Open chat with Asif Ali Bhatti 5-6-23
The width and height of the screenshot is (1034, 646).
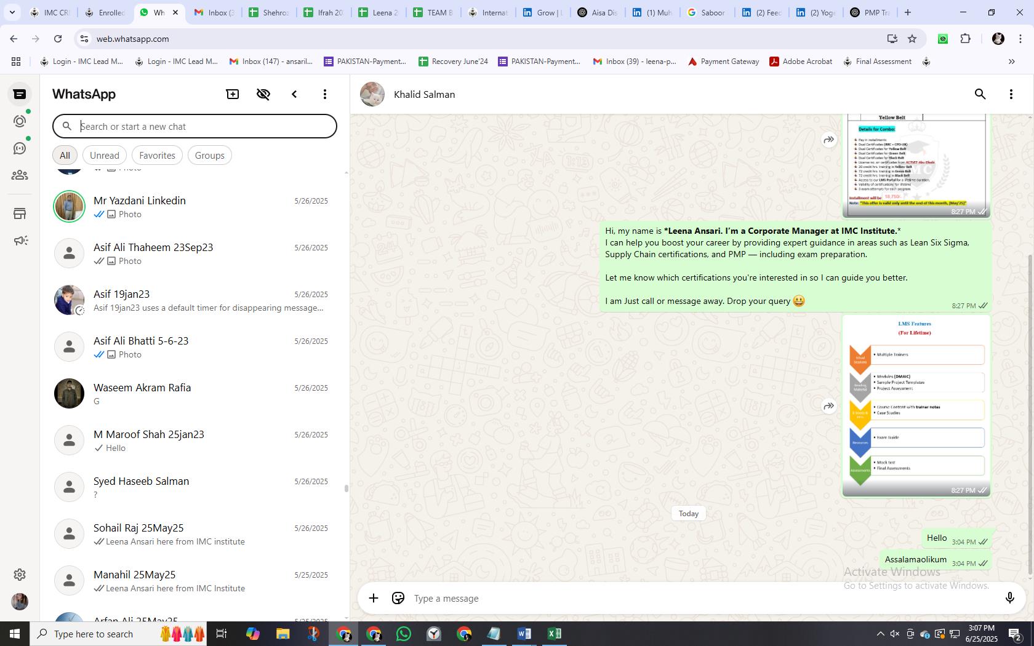[193, 347]
